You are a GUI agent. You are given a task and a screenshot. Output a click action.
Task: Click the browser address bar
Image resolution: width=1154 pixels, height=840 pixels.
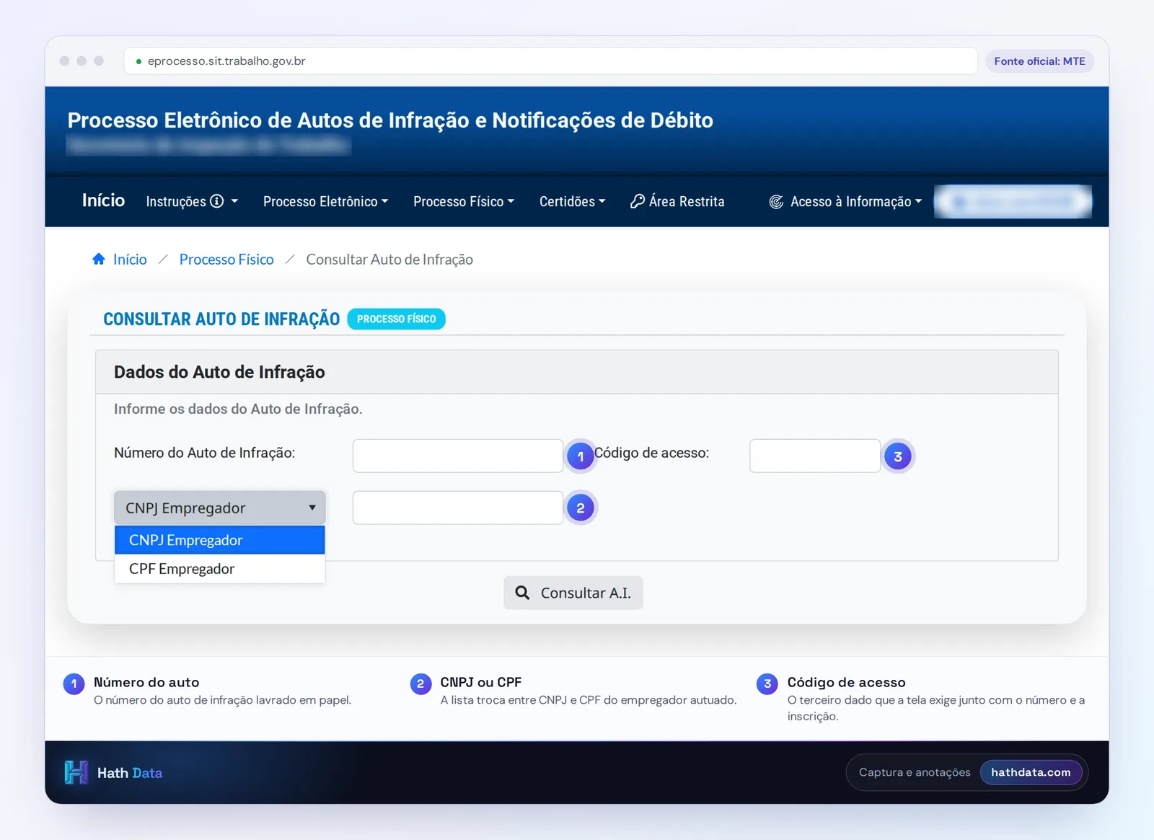tap(551, 61)
